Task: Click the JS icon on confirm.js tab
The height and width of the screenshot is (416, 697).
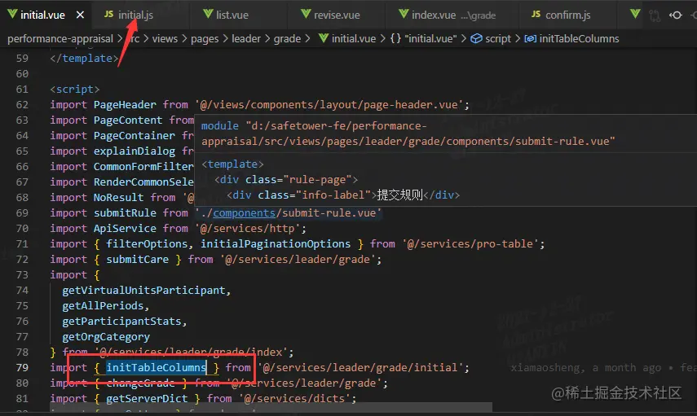Action: [x=536, y=14]
